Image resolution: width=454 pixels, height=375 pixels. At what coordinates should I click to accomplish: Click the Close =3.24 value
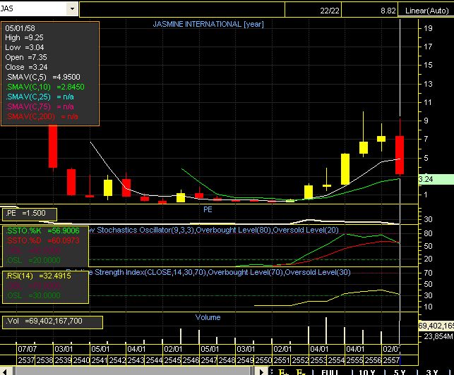pos(26,67)
